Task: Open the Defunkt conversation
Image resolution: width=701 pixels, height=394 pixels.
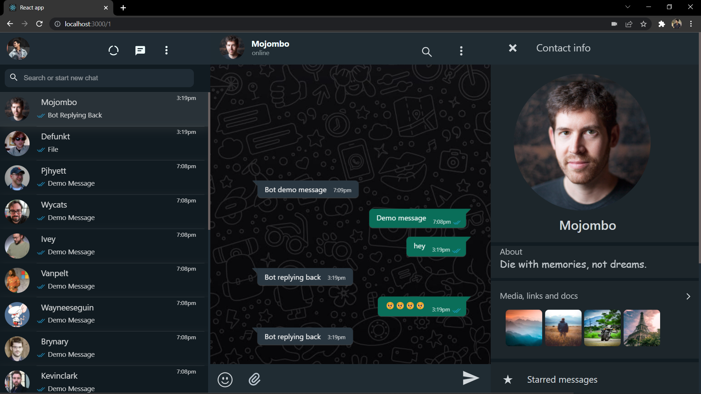Action: [x=102, y=142]
